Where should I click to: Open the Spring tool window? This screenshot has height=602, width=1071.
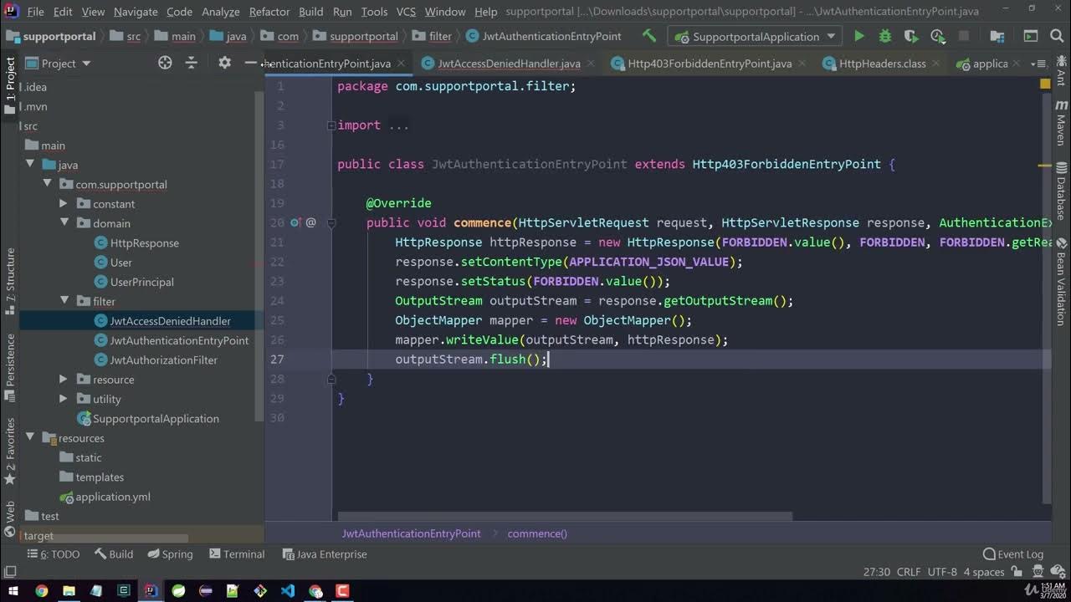pyautogui.click(x=171, y=554)
